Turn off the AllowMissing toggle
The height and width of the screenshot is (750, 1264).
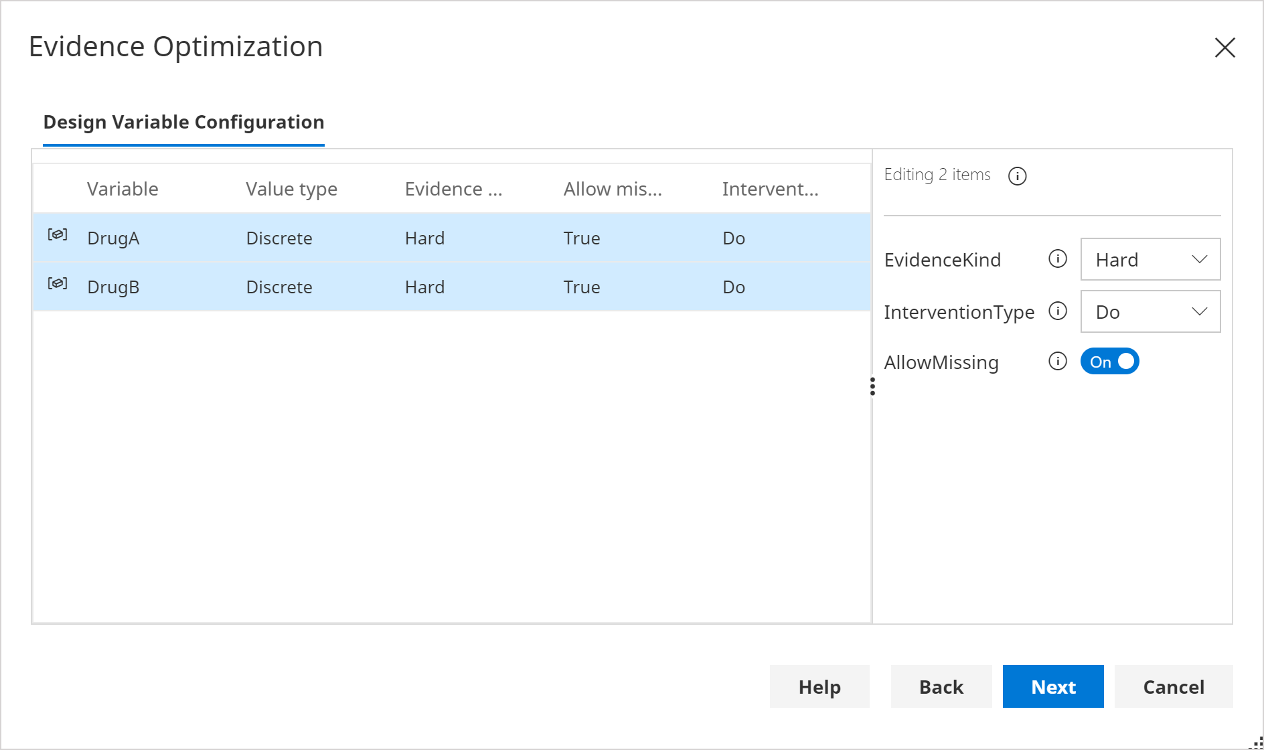(x=1109, y=362)
